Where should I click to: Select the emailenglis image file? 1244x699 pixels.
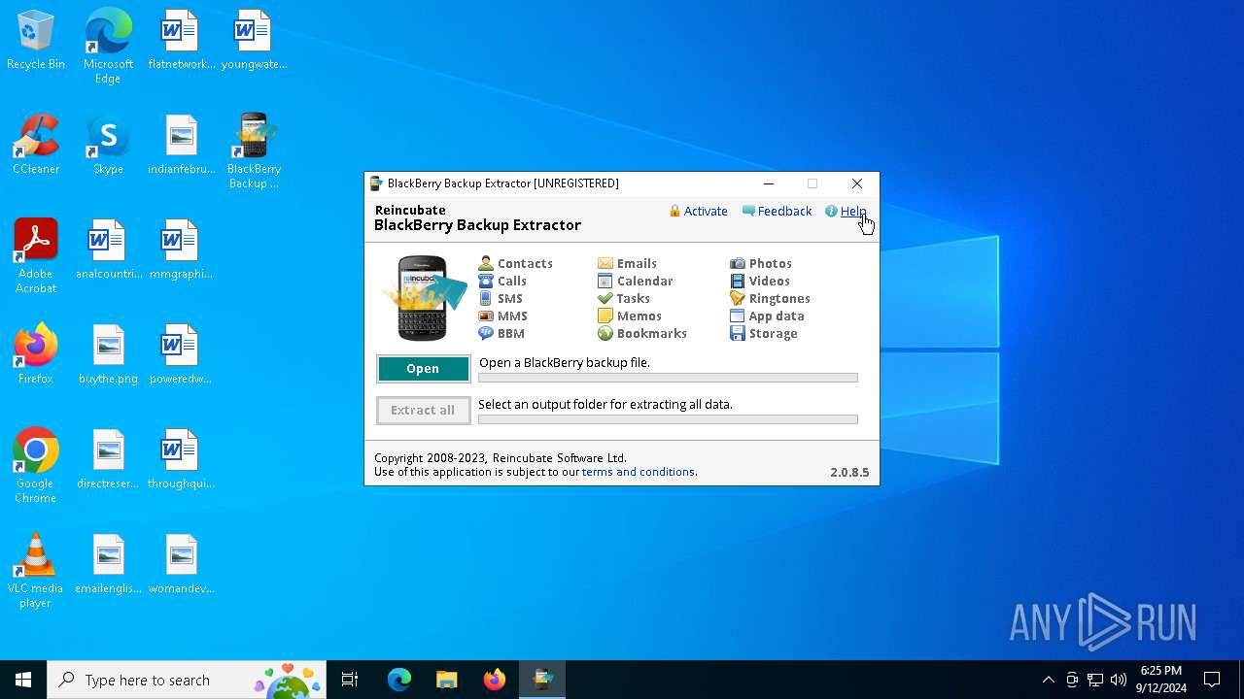click(108, 565)
